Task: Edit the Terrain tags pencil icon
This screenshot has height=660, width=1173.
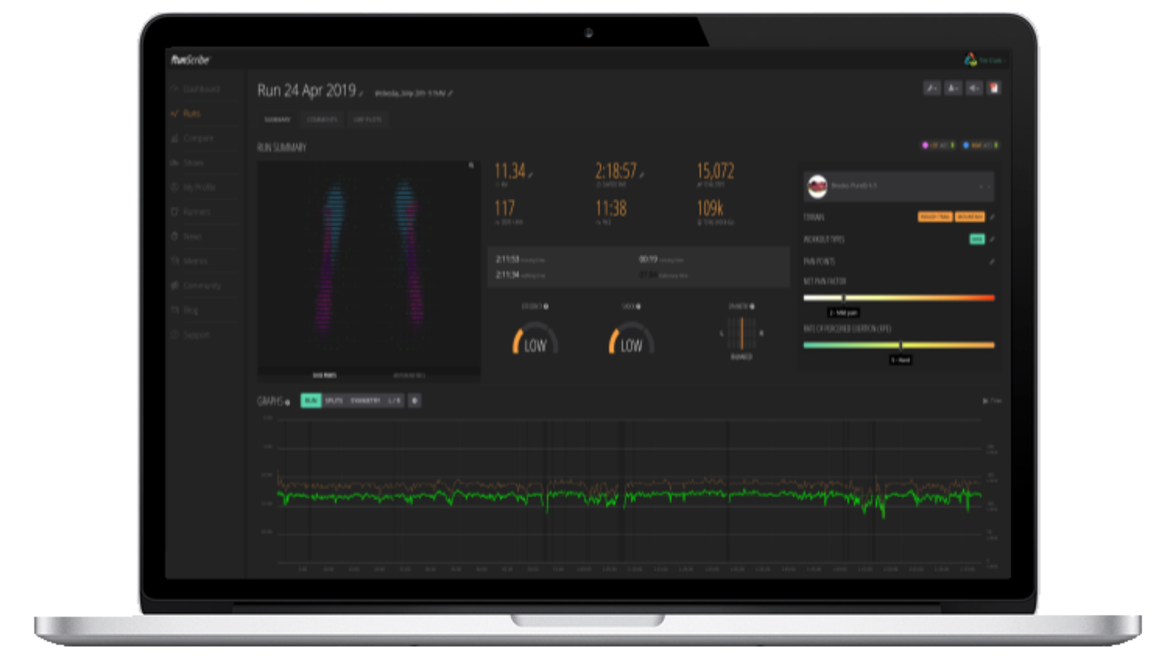Action: tap(992, 217)
